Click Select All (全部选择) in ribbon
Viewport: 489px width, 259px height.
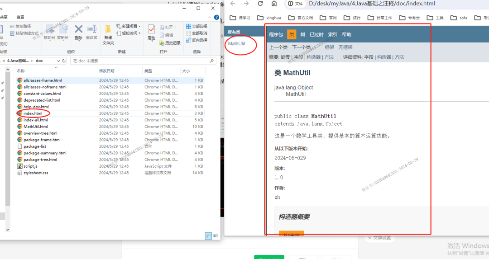[196, 26]
